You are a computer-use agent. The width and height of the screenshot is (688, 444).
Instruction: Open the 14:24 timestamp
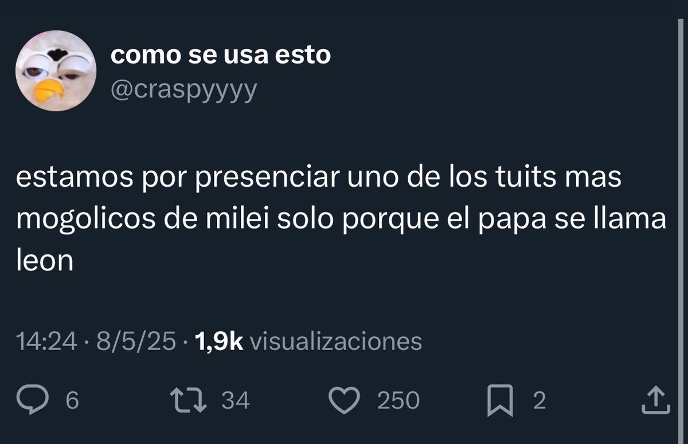click(x=47, y=342)
